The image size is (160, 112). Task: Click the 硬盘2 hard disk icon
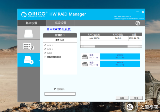85,64
